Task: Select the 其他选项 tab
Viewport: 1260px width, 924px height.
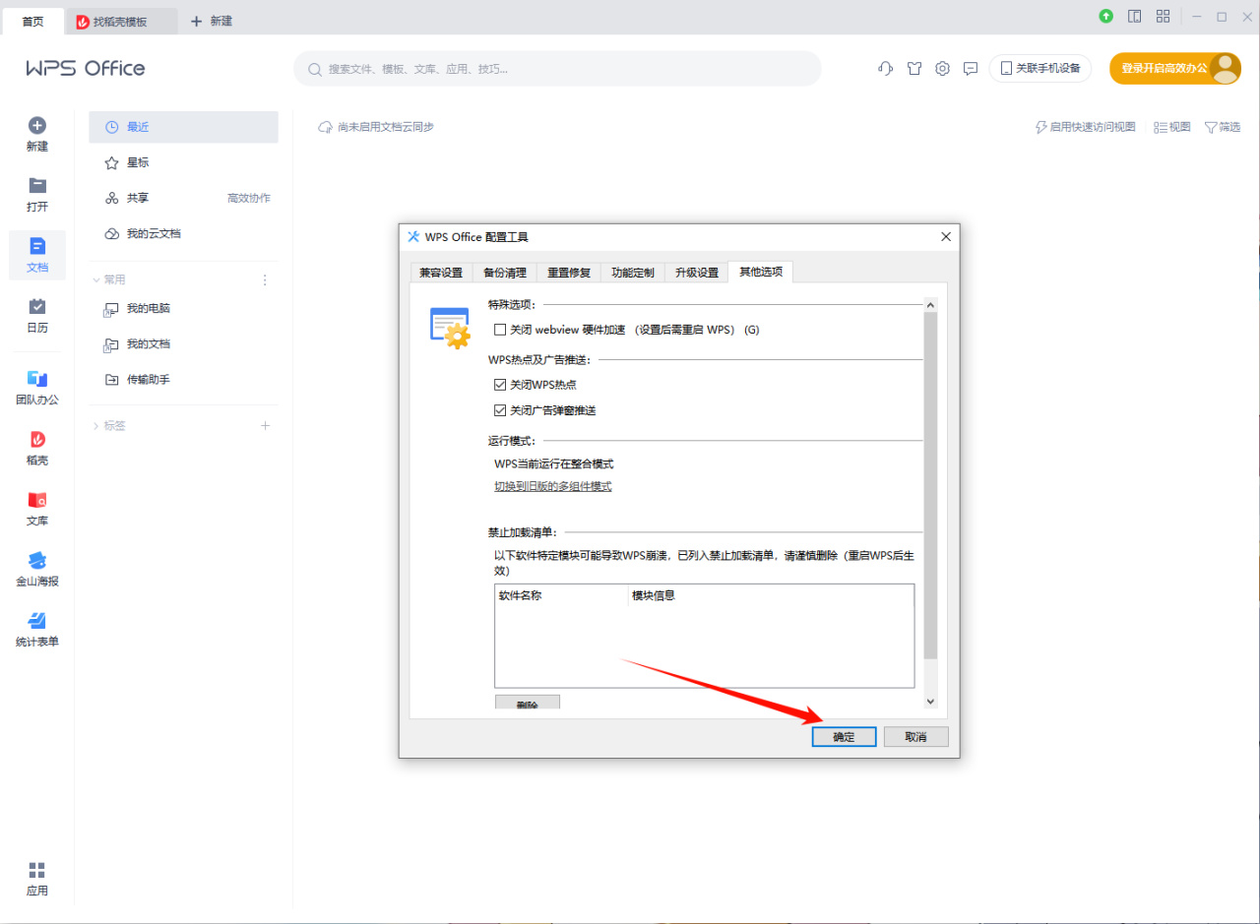Action: [x=761, y=272]
